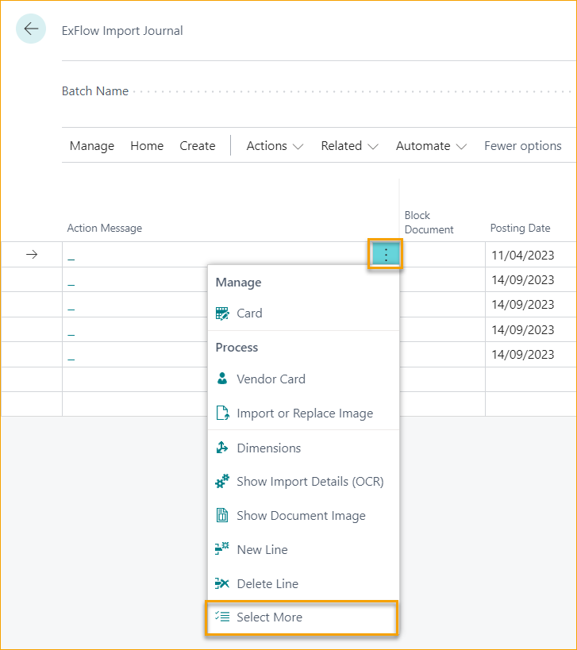Click the Import or Replace Image icon
The width and height of the screenshot is (577, 650).
pyautogui.click(x=223, y=413)
